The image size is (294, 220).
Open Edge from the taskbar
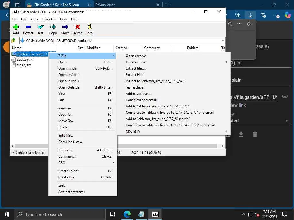(127, 214)
